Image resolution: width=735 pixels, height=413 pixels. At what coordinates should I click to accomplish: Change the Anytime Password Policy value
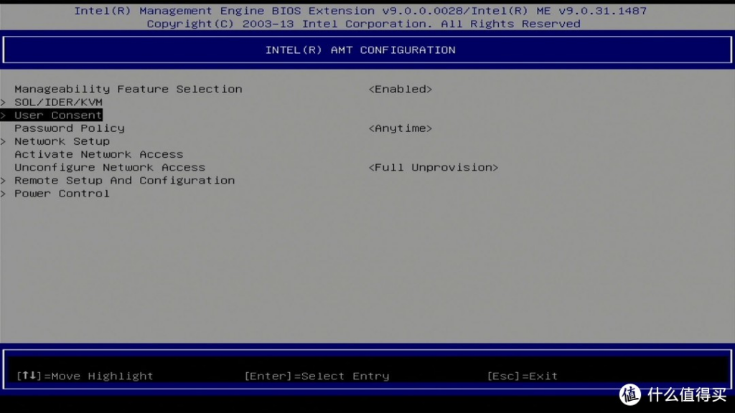coord(400,128)
